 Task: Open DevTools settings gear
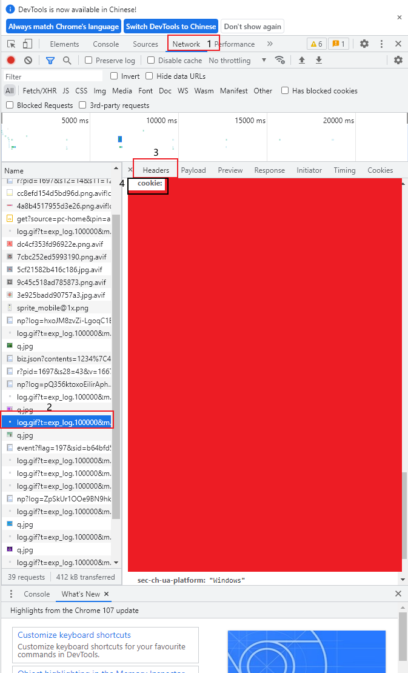(364, 44)
